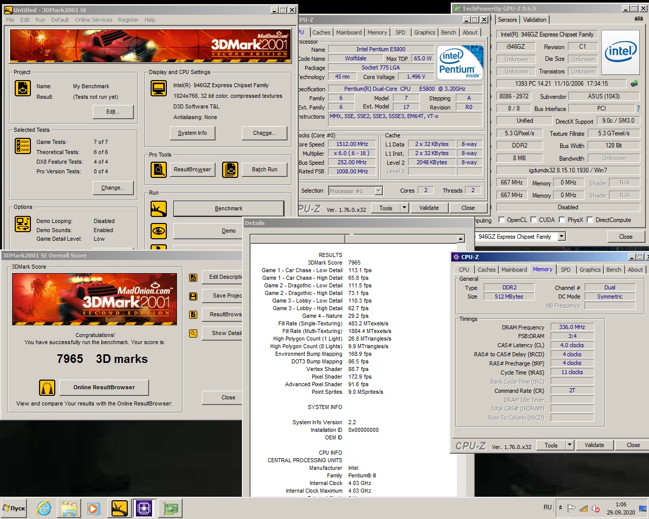Toggle the PhysX checkbox in GPU-Z
The image size is (649, 519).
(562, 220)
